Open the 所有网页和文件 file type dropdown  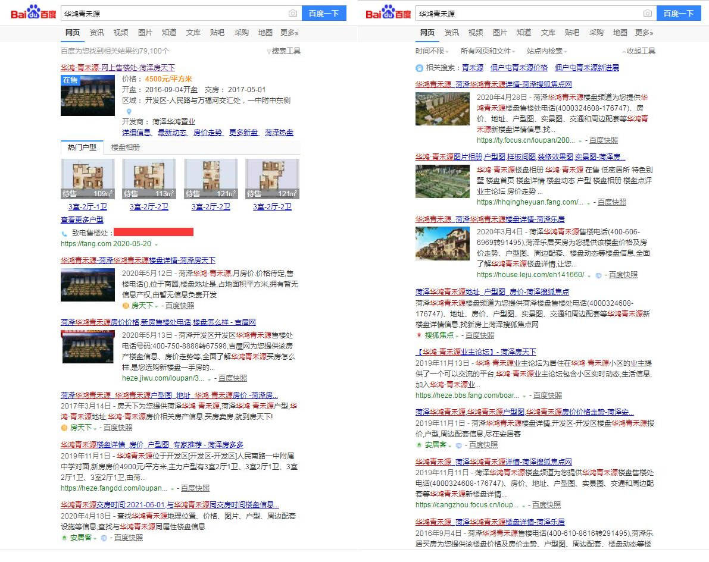[x=488, y=51]
